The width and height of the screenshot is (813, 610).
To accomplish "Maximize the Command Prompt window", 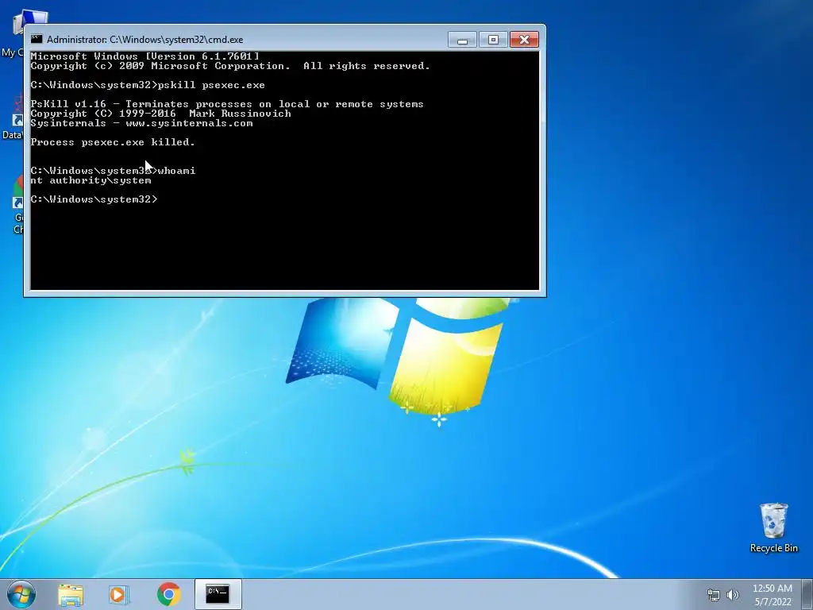I will (x=493, y=40).
